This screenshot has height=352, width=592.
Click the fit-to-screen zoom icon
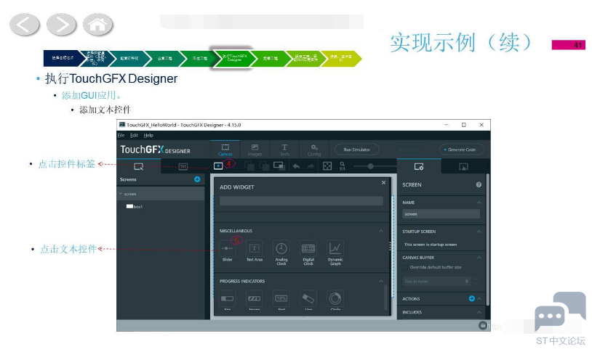click(327, 166)
